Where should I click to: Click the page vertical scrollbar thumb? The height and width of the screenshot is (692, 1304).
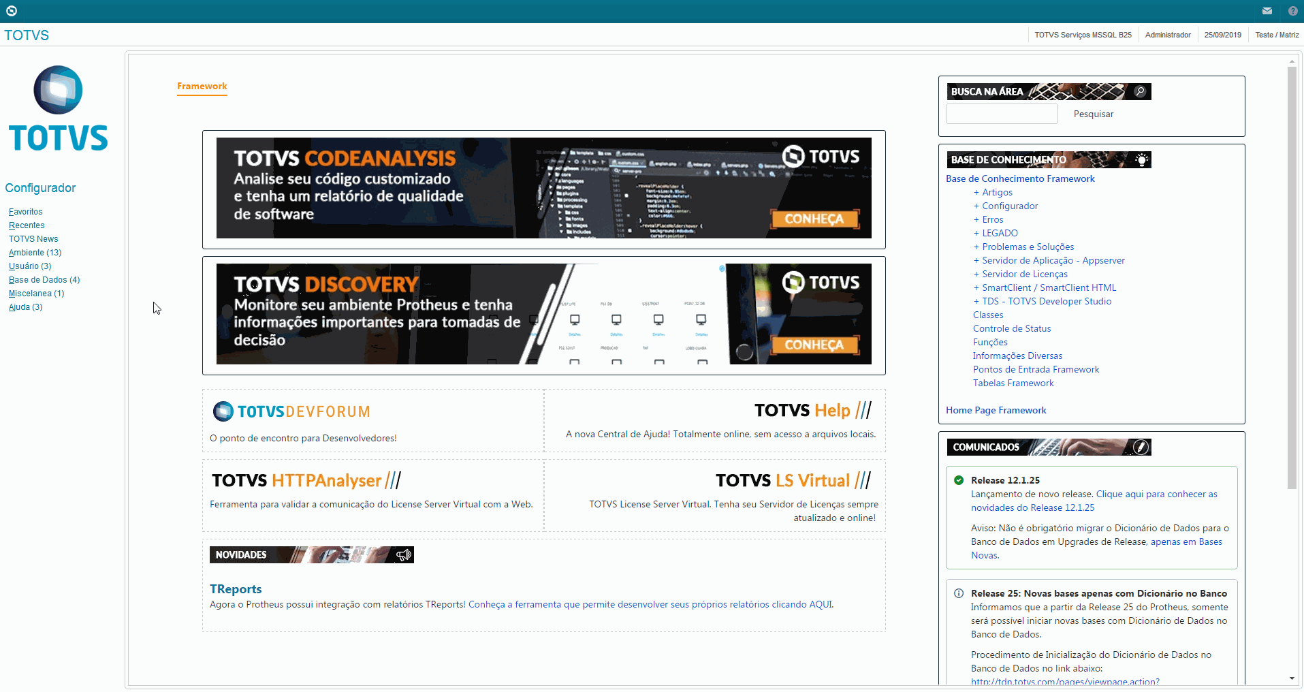tap(1292, 277)
